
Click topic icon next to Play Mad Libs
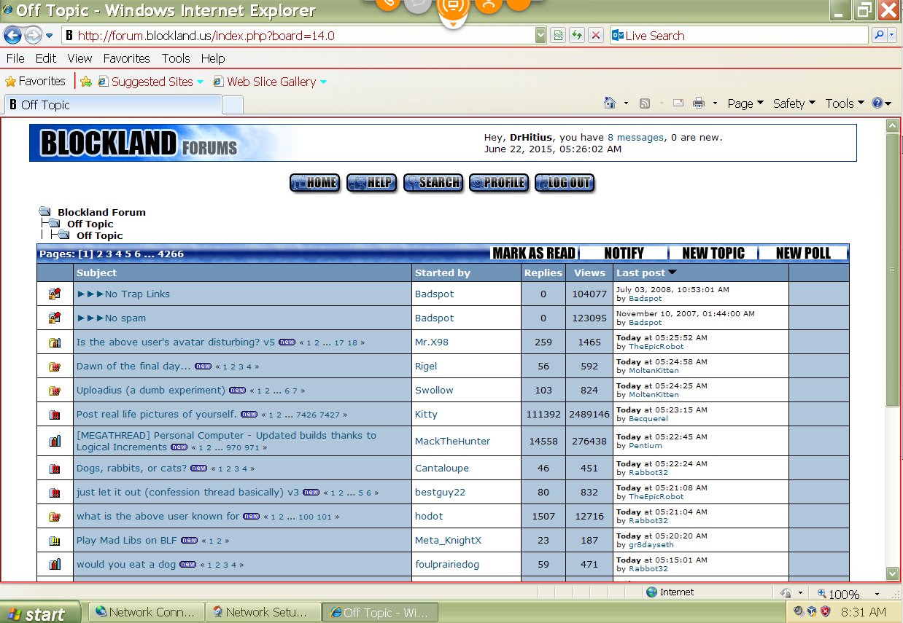[55, 541]
